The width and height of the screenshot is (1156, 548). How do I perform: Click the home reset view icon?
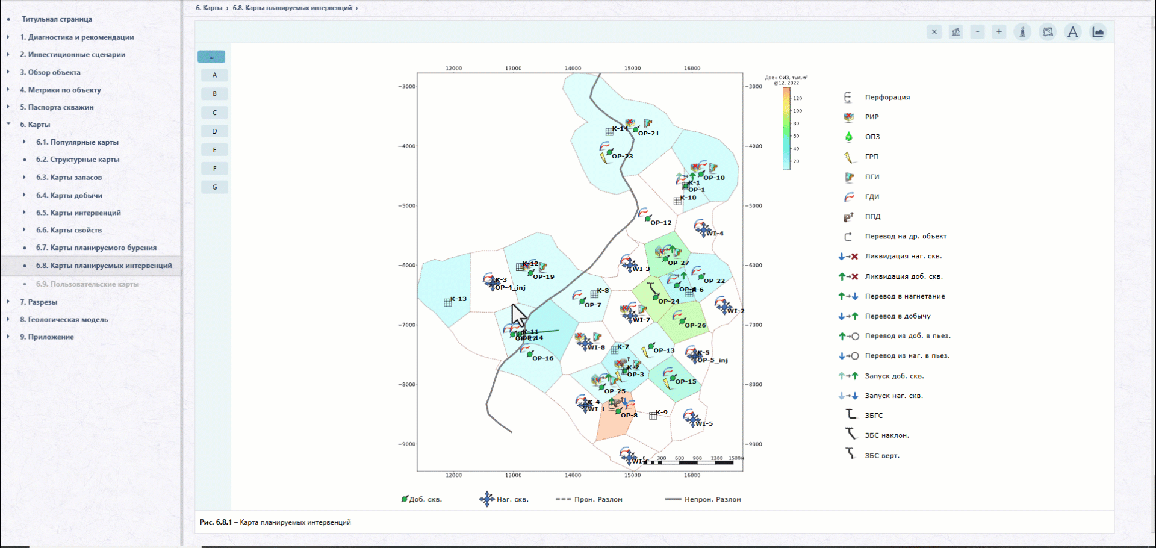(x=956, y=33)
